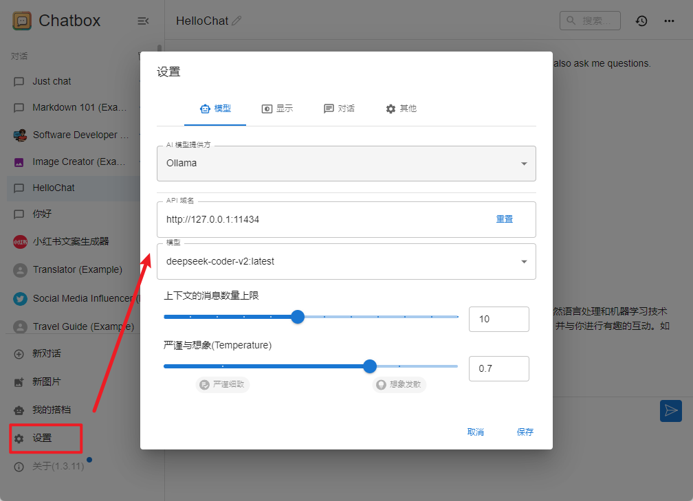
Task: Click the context message limit slider handle
Action: point(298,317)
